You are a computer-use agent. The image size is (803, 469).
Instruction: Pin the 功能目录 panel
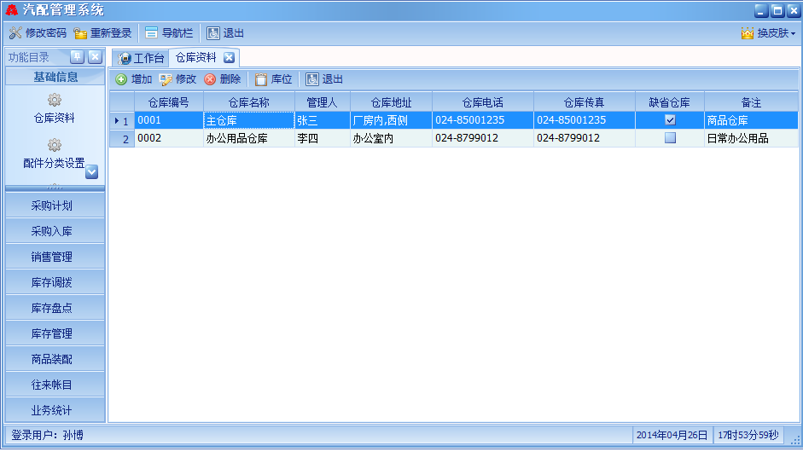[x=76, y=57]
